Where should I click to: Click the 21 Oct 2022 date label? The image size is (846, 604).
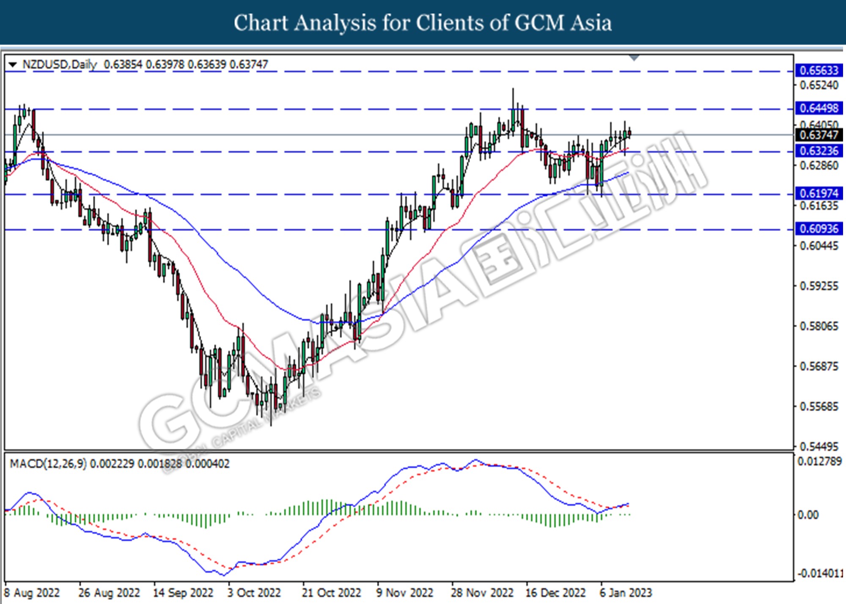331,593
